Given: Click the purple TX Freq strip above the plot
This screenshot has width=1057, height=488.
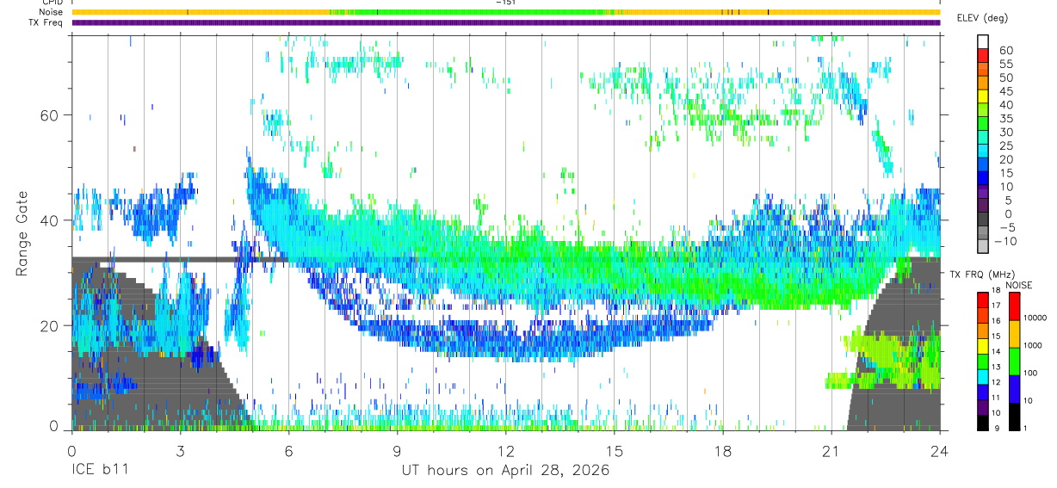Looking at the screenshot, I should (x=505, y=22).
